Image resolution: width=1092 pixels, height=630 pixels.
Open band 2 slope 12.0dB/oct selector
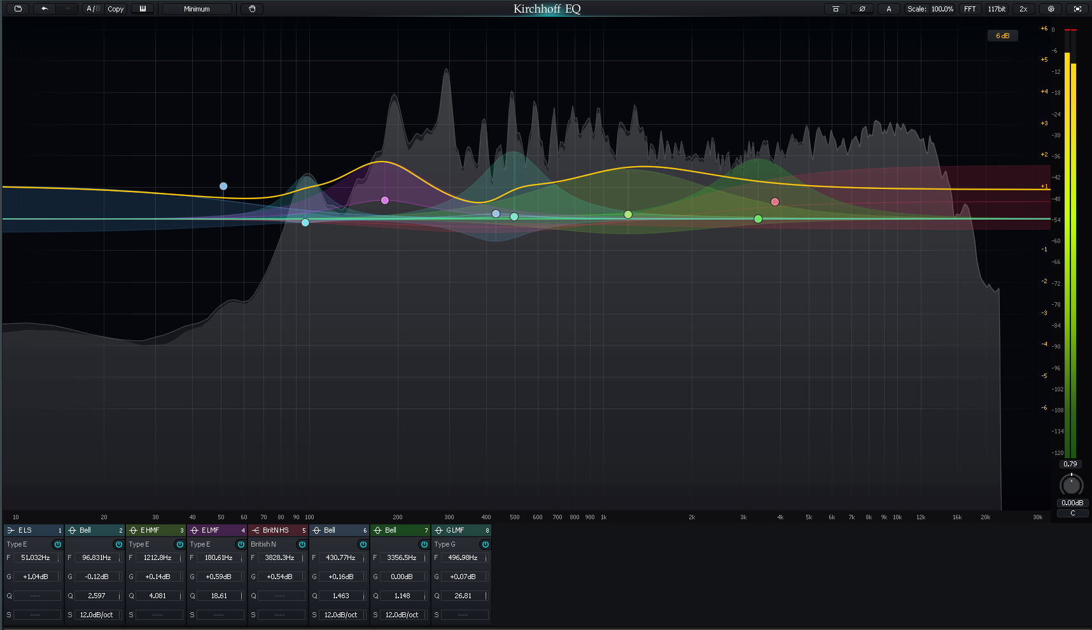(97, 615)
